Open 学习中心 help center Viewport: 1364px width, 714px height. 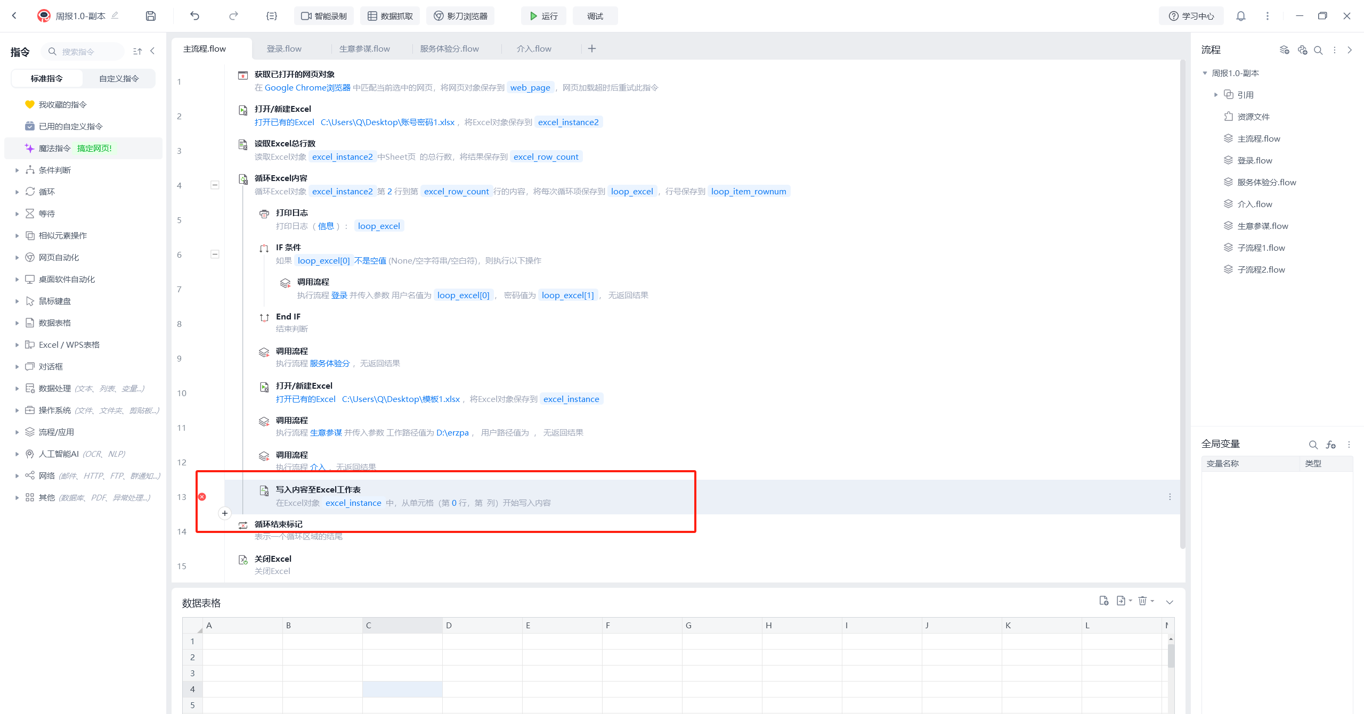[x=1191, y=16]
